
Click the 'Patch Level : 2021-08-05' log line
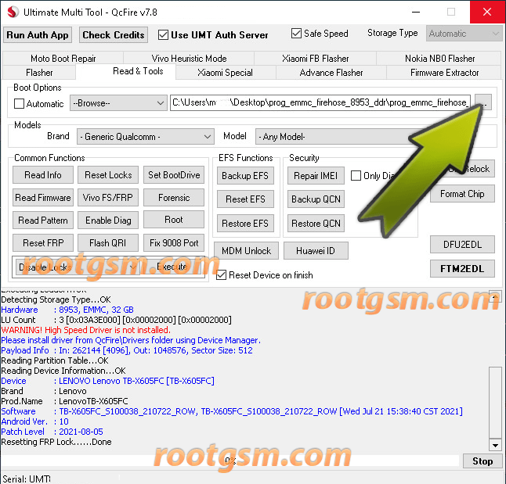(x=52, y=432)
